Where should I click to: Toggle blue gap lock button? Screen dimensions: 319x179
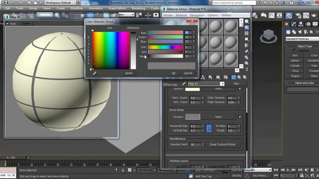(x=209, y=128)
